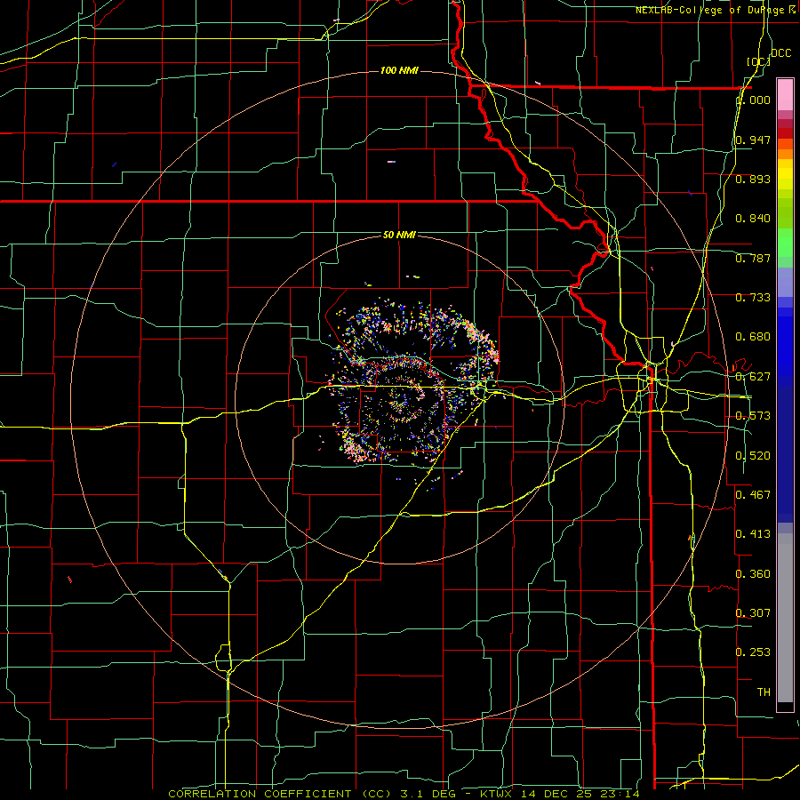Image resolution: width=800 pixels, height=800 pixels.
Task: Click the red segment of the color bar
Action: click(785, 133)
